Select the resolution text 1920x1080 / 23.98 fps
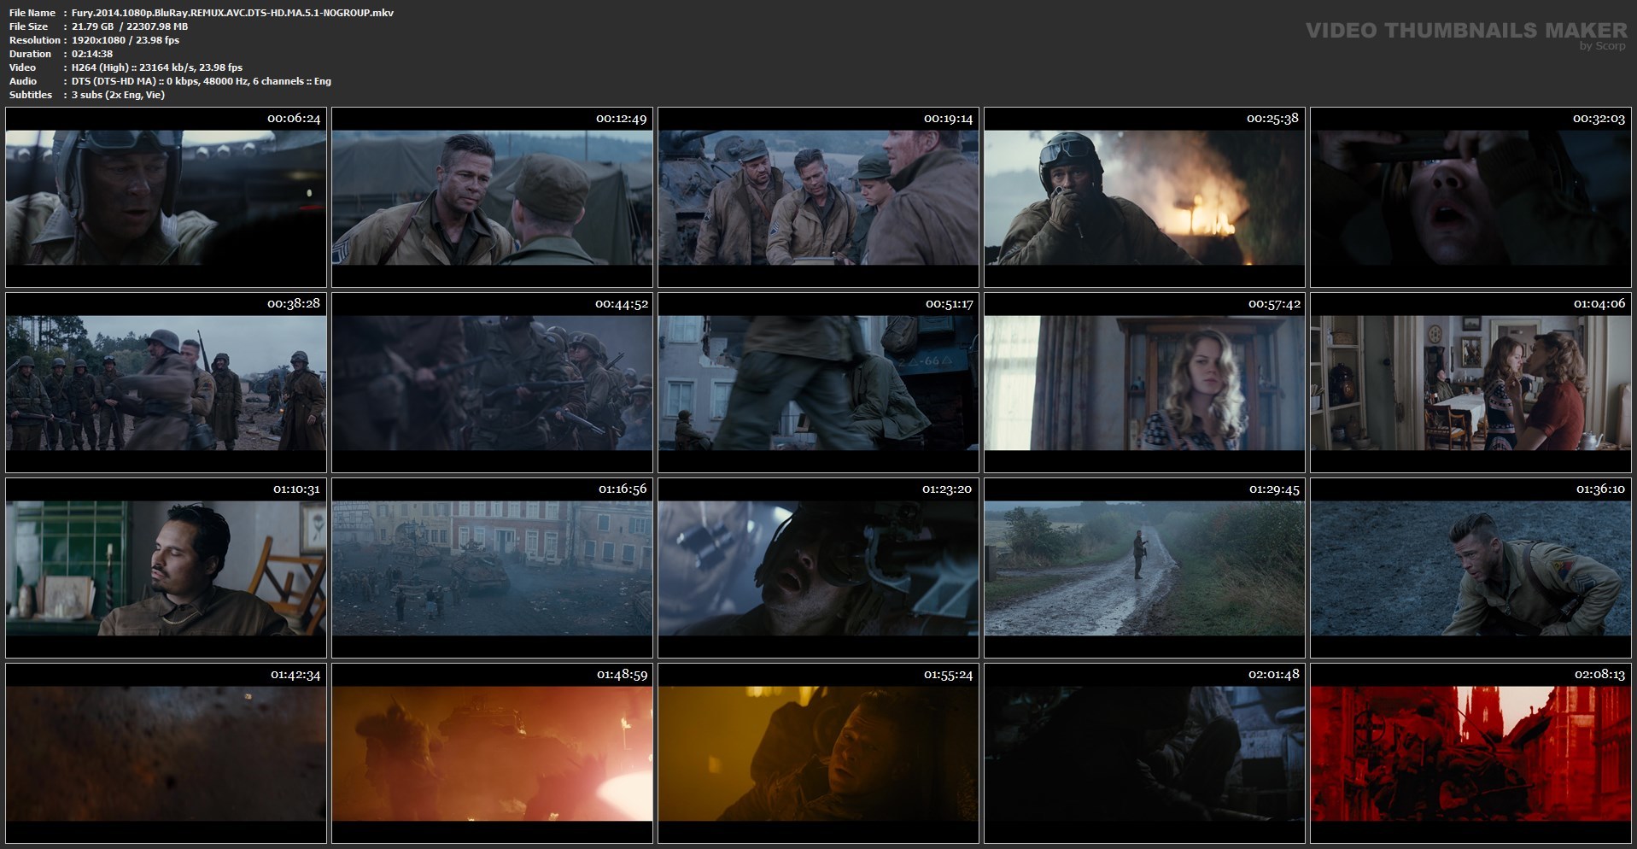This screenshot has height=849, width=1637. pos(126,40)
